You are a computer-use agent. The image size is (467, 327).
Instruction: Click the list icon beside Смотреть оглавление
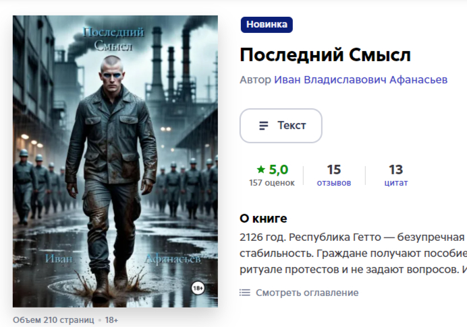245,293
